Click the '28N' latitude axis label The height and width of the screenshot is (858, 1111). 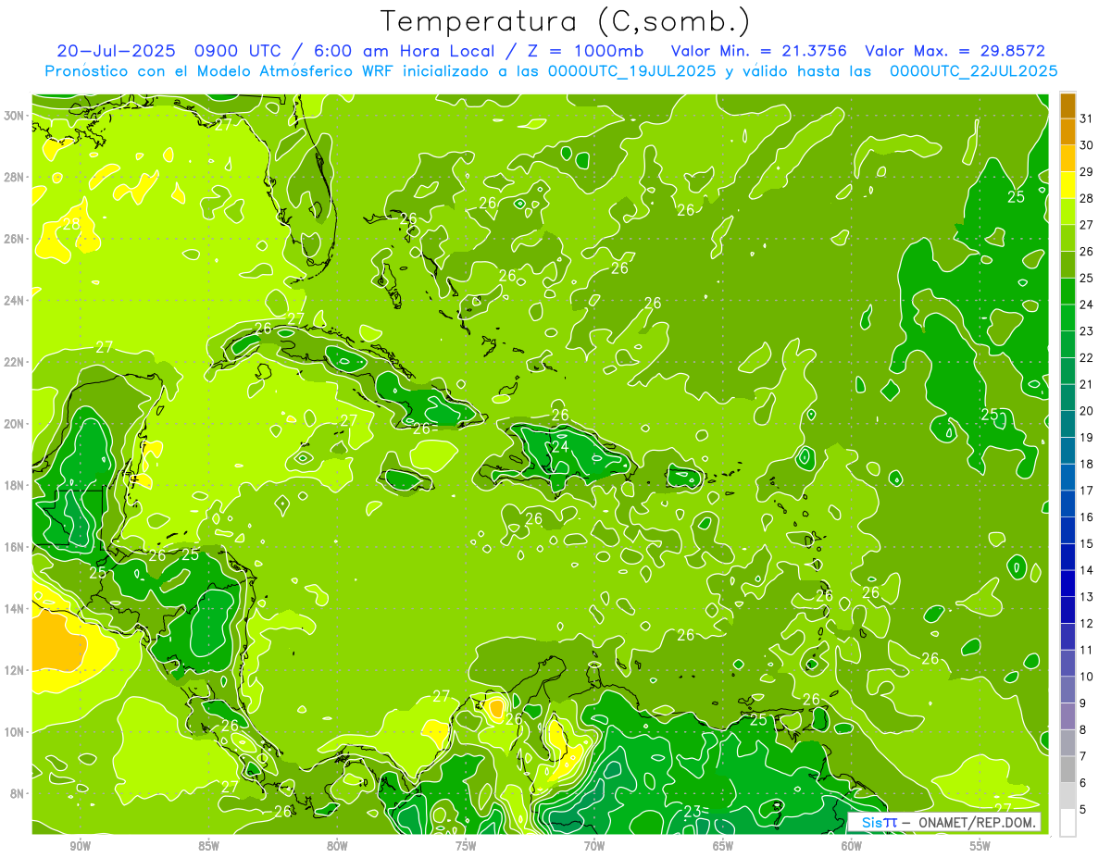[16, 177]
